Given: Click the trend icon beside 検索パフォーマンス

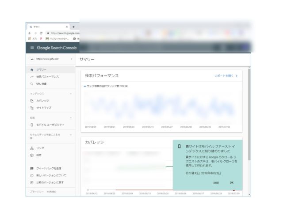Looking at the screenshot, I should [32, 77].
